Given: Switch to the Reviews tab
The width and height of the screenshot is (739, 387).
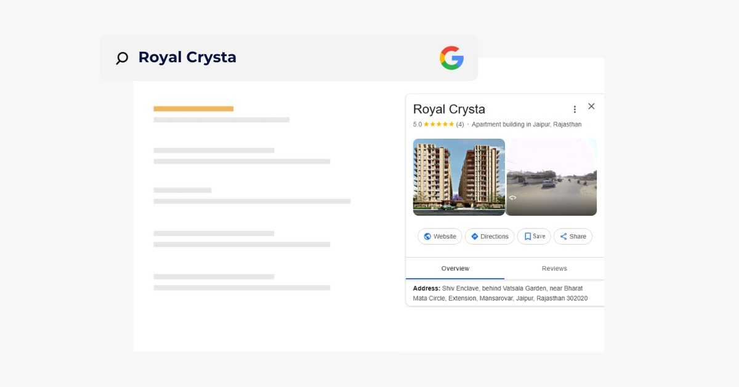Looking at the screenshot, I should pos(554,269).
